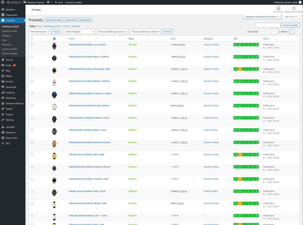Open thumbnail of hodinky Daniel, bronzové
Screen dimensions: 303x225
tap(54, 144)
